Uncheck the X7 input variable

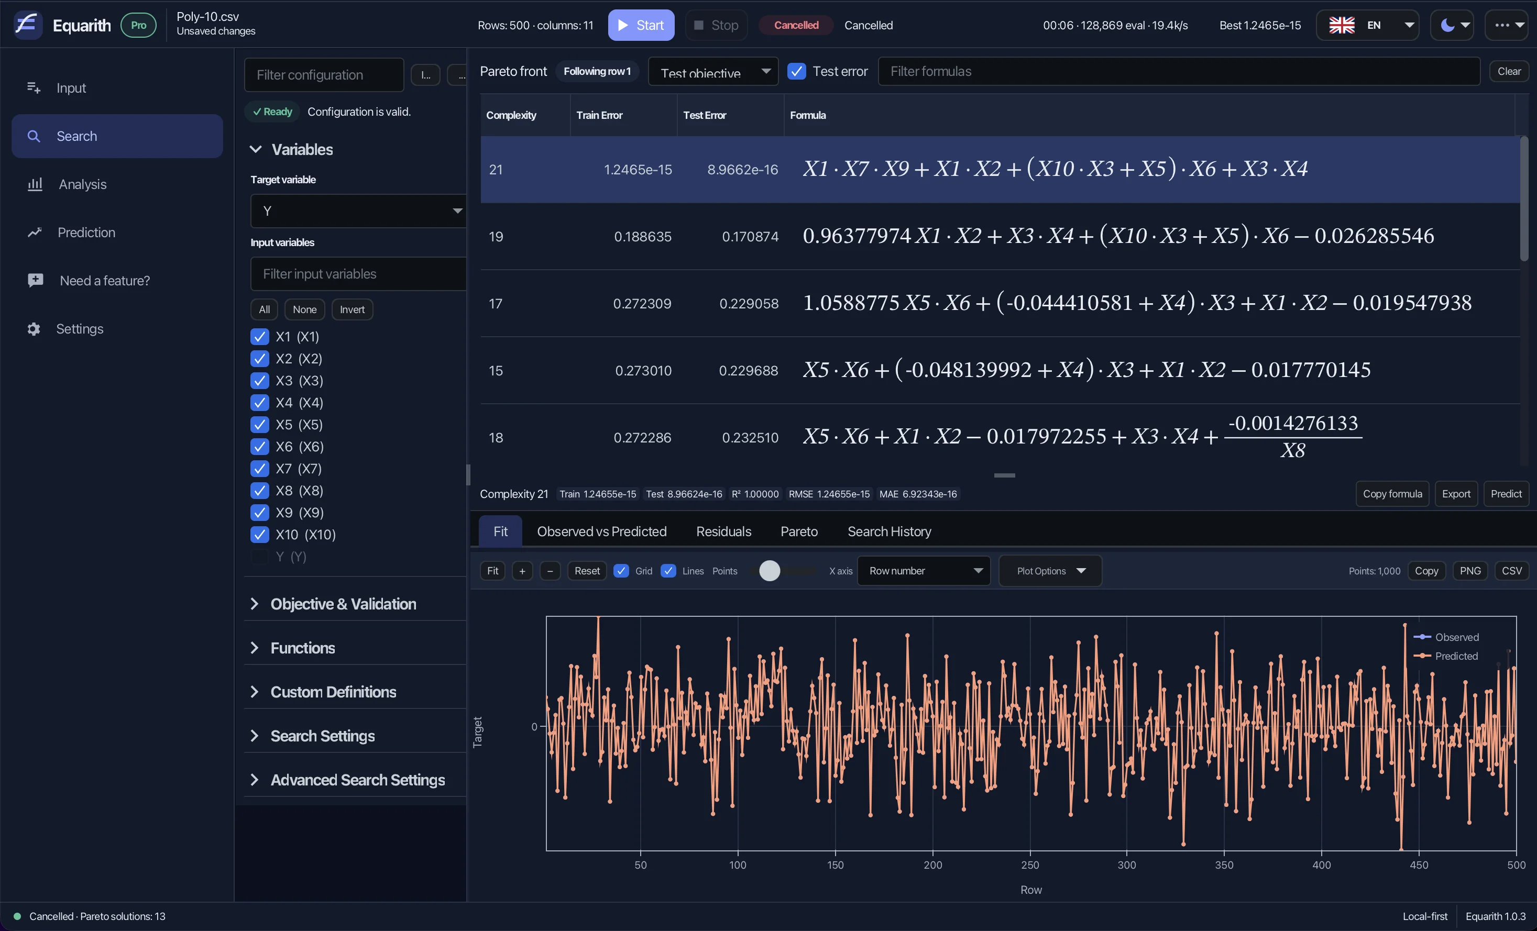click(x=259, y=468)
